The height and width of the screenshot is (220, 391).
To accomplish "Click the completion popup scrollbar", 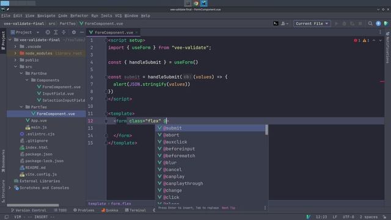I will 266,130.
